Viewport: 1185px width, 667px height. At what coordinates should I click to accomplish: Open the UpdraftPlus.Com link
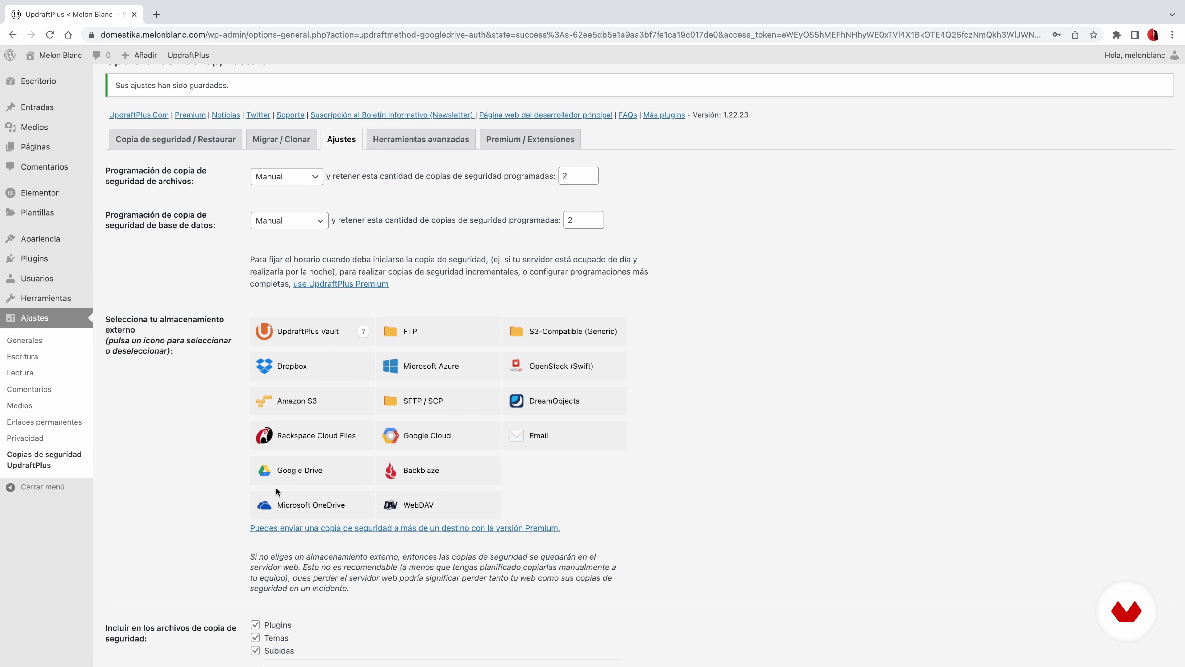coord(139,115)
